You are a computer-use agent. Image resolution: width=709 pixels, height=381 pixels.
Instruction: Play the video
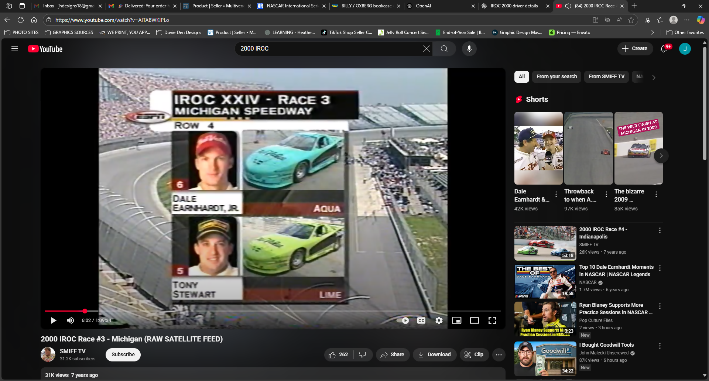[x=54, y=320]
